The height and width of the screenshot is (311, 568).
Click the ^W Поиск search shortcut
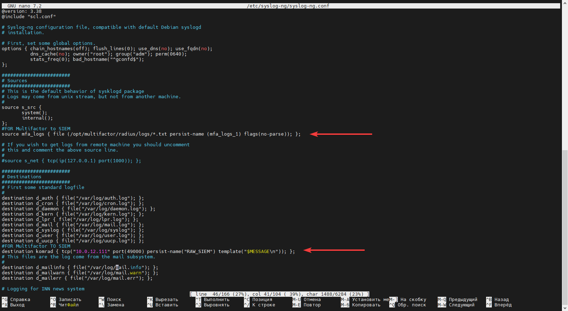click(110, 300)
